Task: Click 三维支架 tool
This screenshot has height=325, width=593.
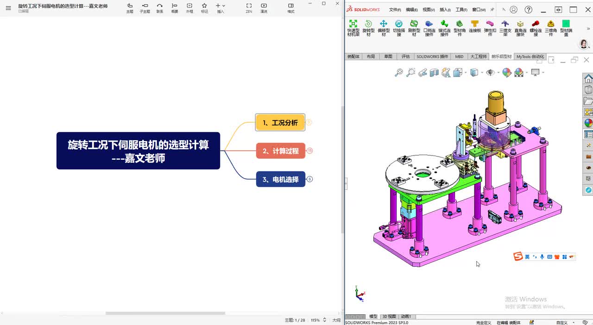Action: [x=505, y=28]
